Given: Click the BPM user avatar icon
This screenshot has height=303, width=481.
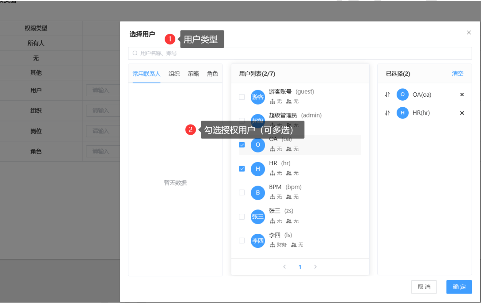Looking at the screenshot, I should [258, 193].
